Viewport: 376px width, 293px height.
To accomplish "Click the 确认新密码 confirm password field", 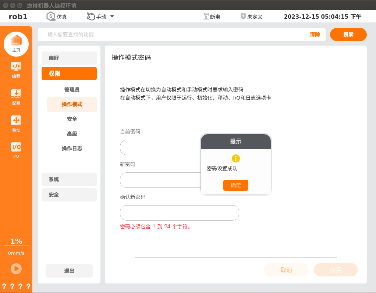I will tap(180, 213).
